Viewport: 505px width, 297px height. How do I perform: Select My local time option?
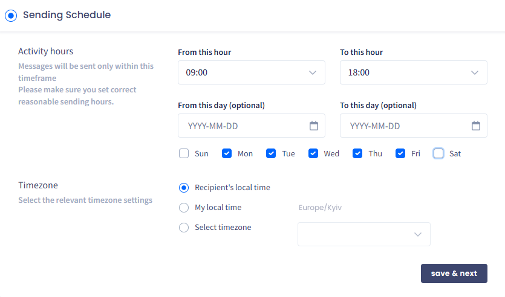pos(184,208)
